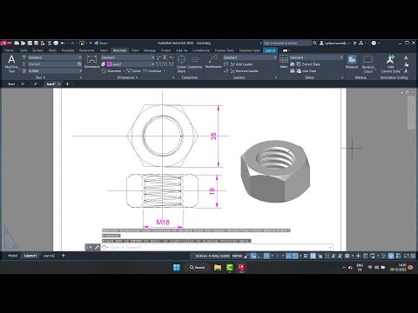The width and height of the screenshot is (418, 313).
Task: Select the Multiline Text tool
Action: pos(11,64)
